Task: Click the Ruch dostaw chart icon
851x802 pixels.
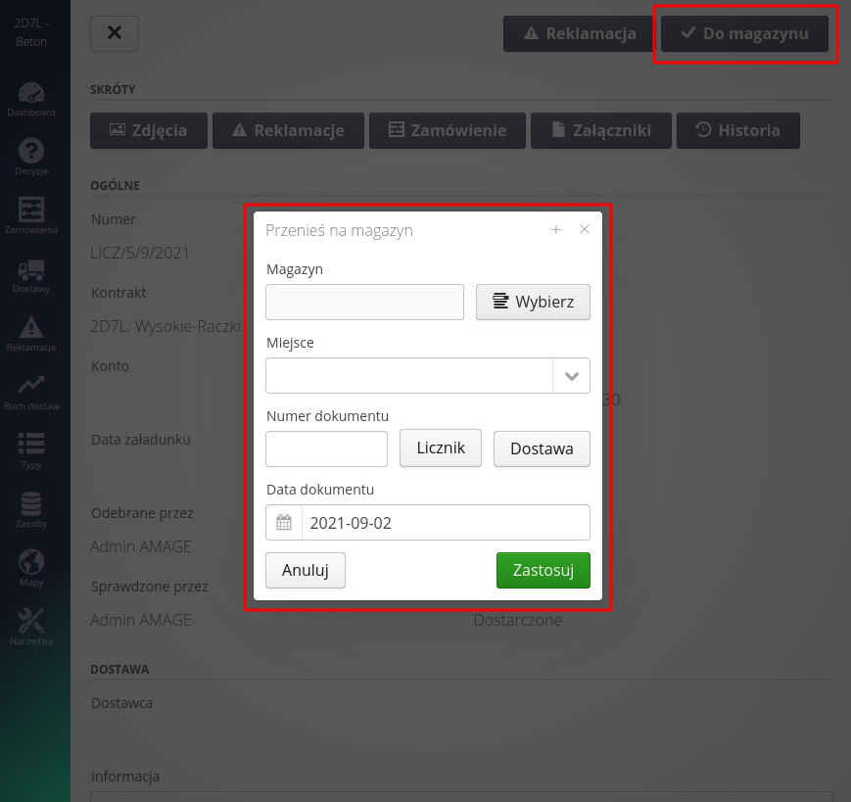Action: coord(31,388)
